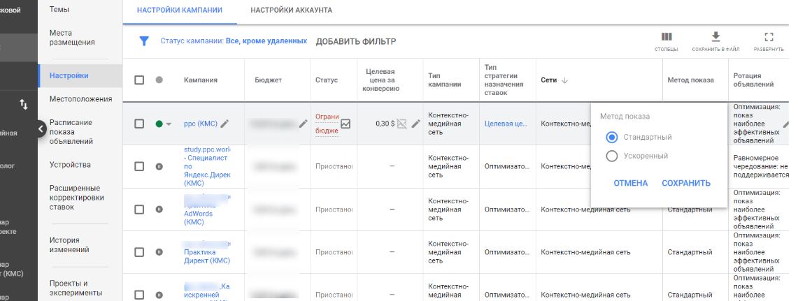Switch to Настройки аккаунта tab
The height and width of the screenshot is (301, 798).
[x=291, y=10]
